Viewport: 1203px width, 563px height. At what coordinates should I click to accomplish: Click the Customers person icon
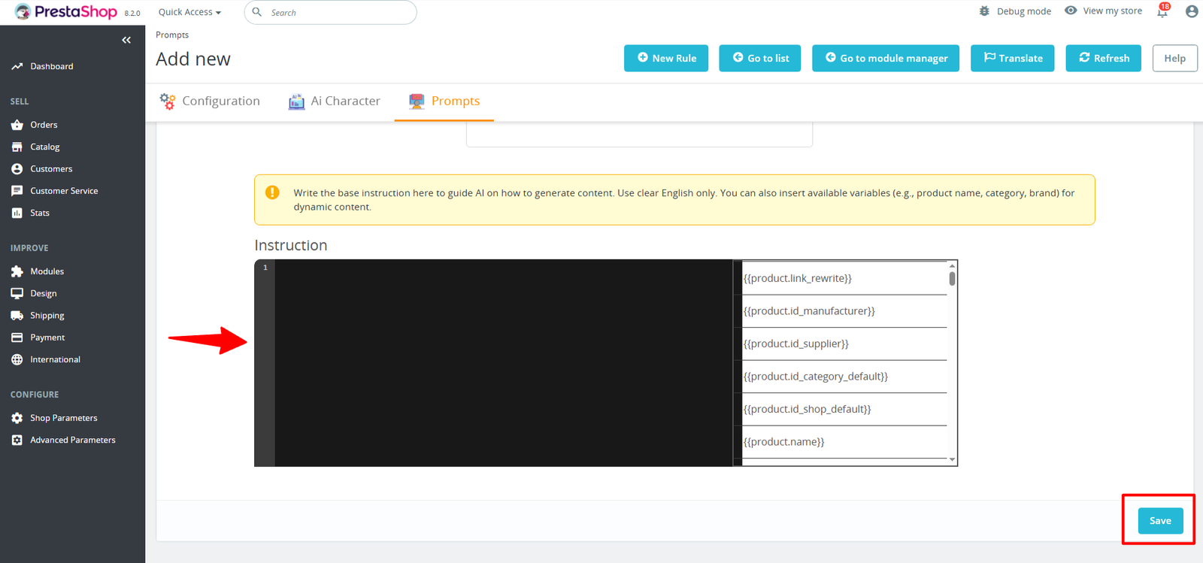coord(17,169)
